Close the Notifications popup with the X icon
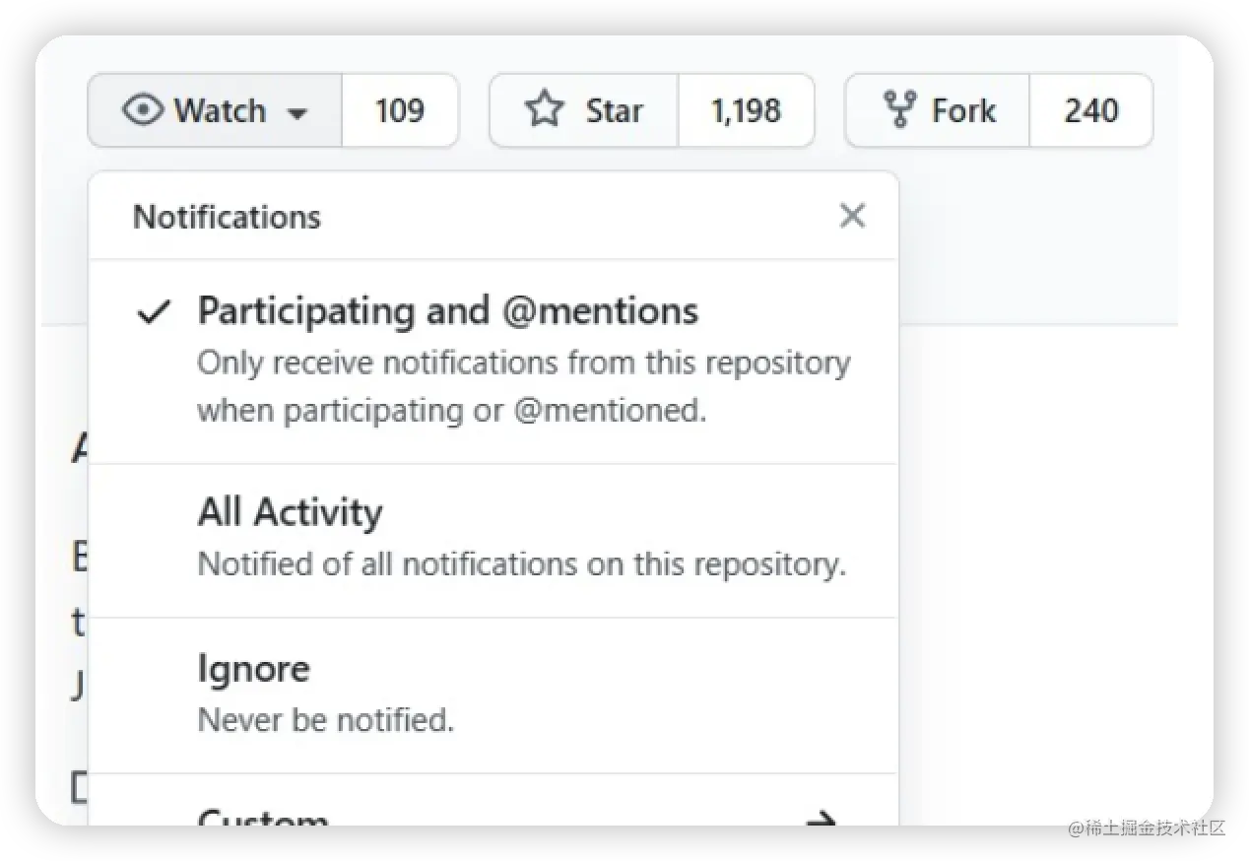This screenshot has height=861, width=1249. point(852,216)
